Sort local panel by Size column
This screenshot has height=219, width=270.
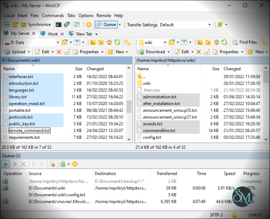79,69
